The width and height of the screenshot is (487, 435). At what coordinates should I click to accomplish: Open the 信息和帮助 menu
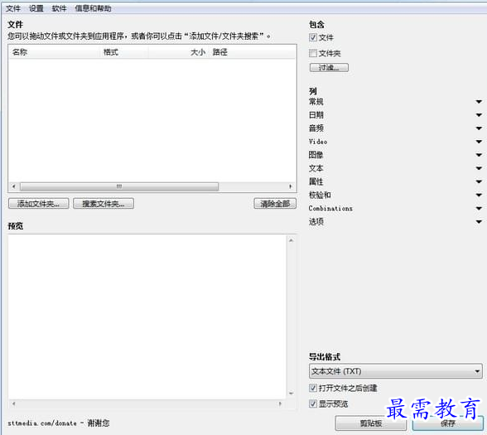pos(93,8)
